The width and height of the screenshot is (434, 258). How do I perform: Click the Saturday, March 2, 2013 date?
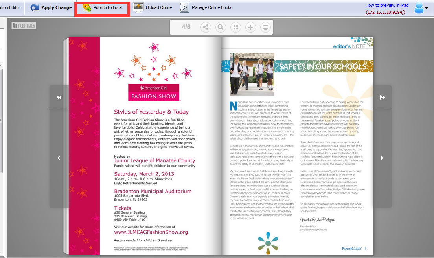click(144, 174)
